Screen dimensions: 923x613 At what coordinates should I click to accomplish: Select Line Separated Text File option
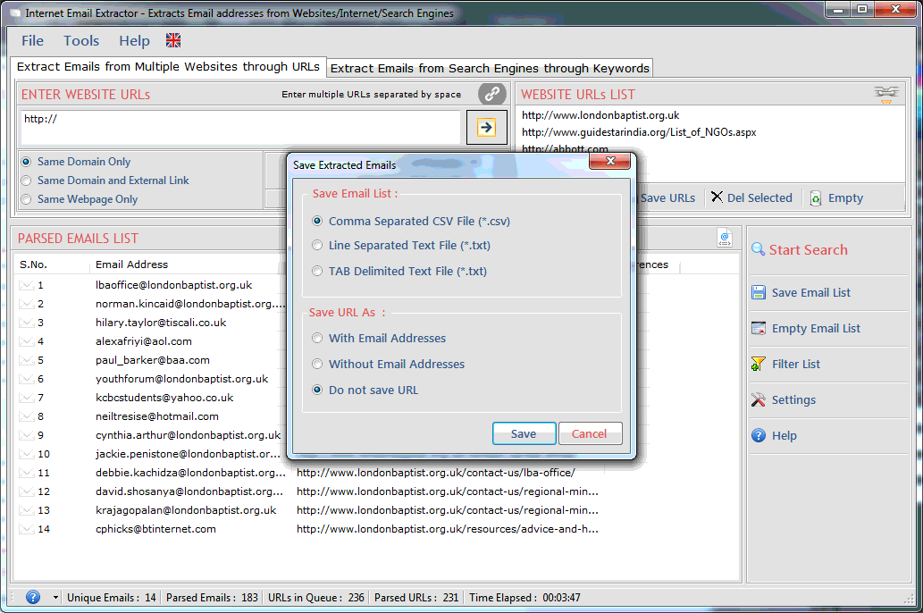coord(317,246)
